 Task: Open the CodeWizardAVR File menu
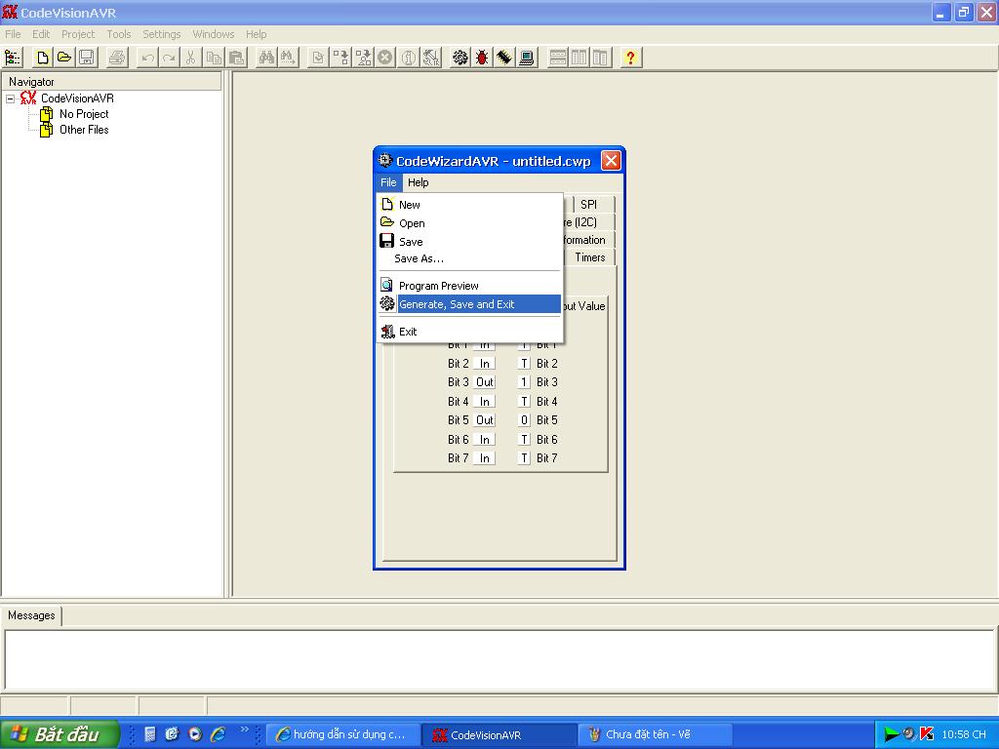[388, 182]
